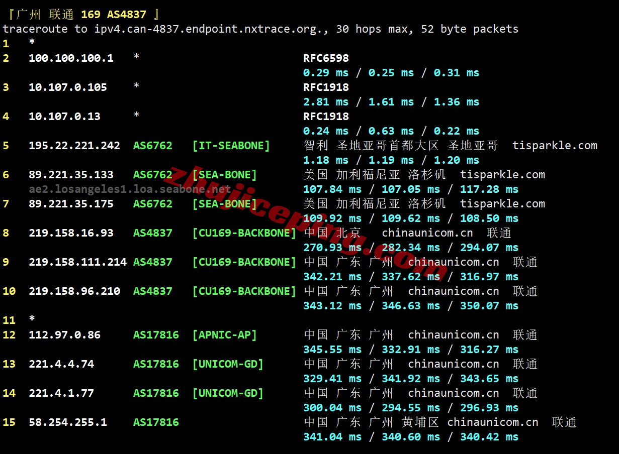This screenshot has height=454, width=619.
Task: Click latency '0.24 ms / 0.63 ms / 0.22 ms'
Action: 391,131
